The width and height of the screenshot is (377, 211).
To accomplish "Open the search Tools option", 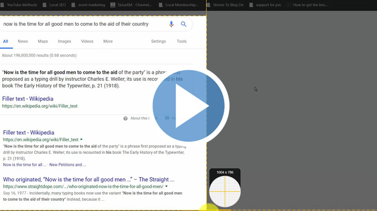I will coord(181,41).
